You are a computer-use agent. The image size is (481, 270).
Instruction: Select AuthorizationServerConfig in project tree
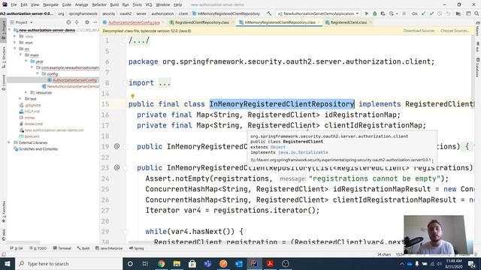point(74,80)
